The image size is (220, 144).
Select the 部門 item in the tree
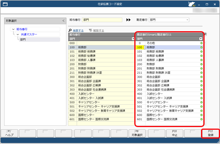click(40, 40)
